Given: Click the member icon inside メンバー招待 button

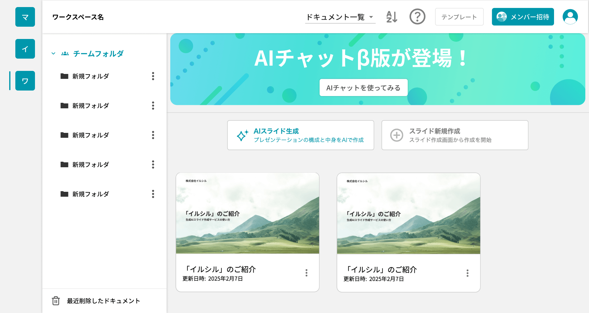Looking at the screenshot, I should [x=502, y=17].
